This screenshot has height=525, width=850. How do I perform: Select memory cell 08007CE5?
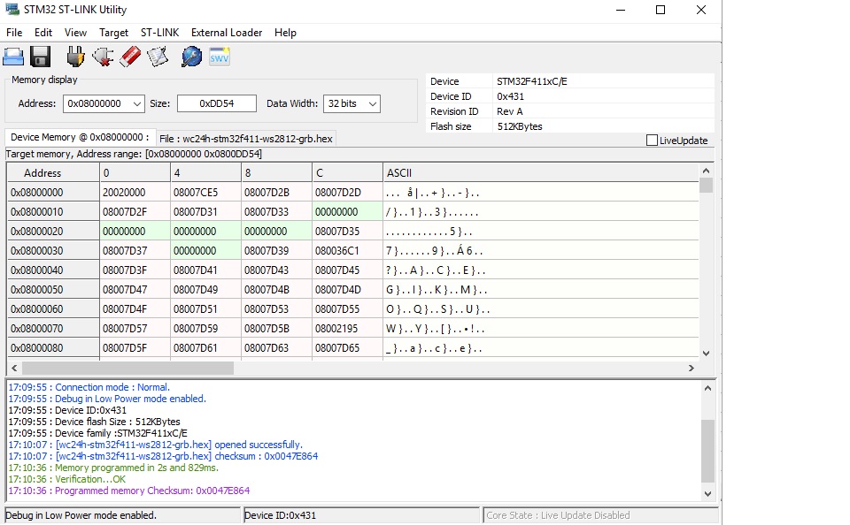(x=205, y=193)
